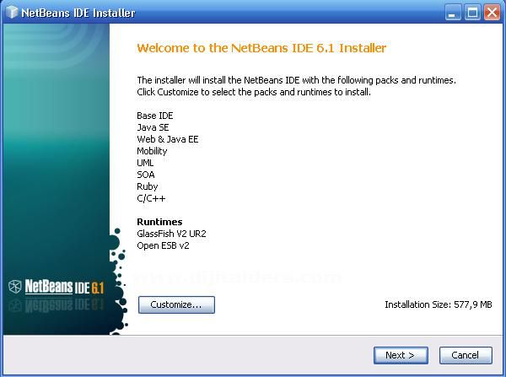Select the 'Ruby' pack text
Viewport: 506px width, 377px height.
147,186
